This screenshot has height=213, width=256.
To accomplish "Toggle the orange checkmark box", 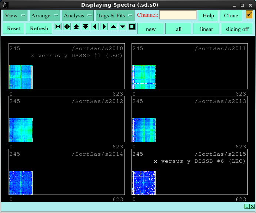I will pos(249,15).
